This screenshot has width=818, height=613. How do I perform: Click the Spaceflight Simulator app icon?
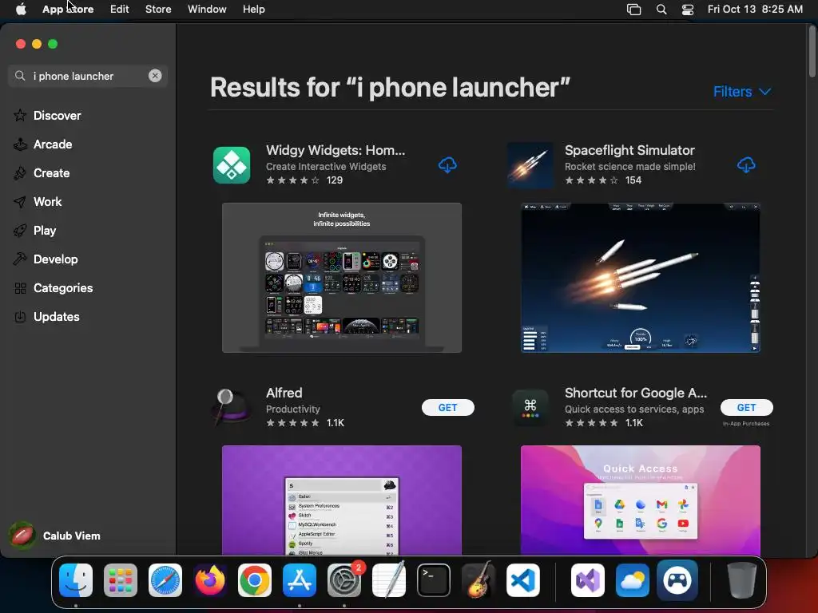point(530,165)
